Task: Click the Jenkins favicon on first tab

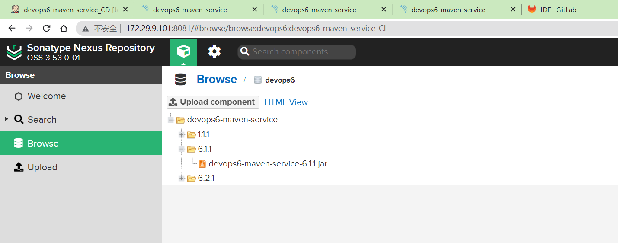Action: 15,10
